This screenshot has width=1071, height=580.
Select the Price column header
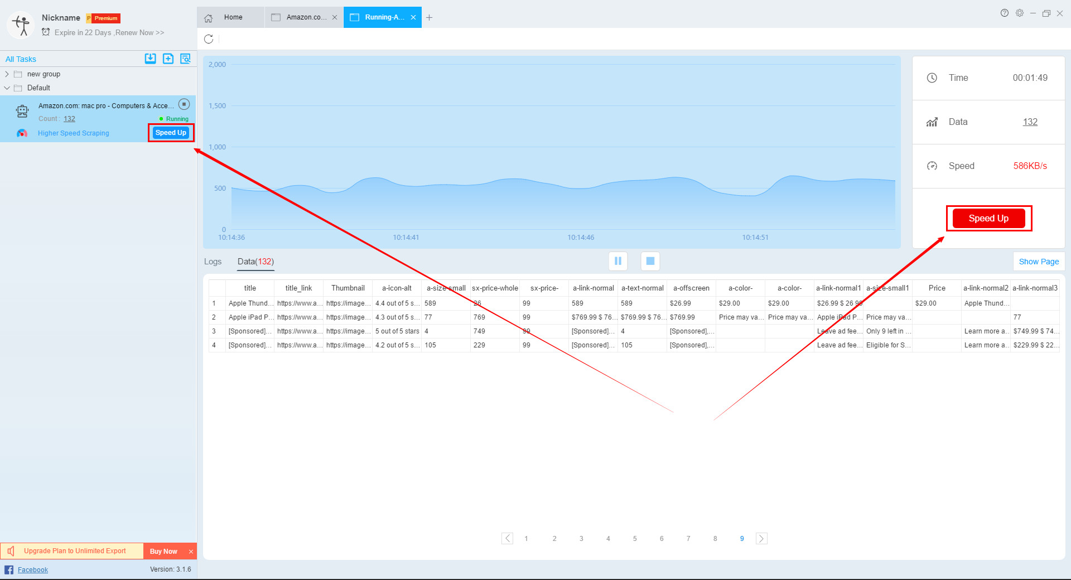[x=937, y=288]
